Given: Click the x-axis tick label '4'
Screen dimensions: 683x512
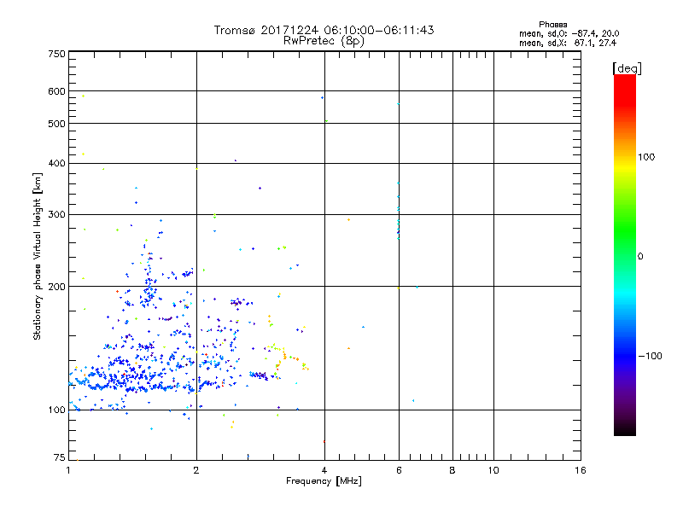Looking at the screenshot, I should (x=324, y=470).
